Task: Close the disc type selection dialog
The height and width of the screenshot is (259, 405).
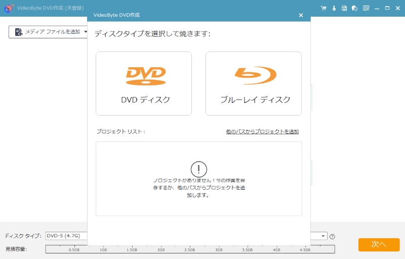Action: (301, 15)
